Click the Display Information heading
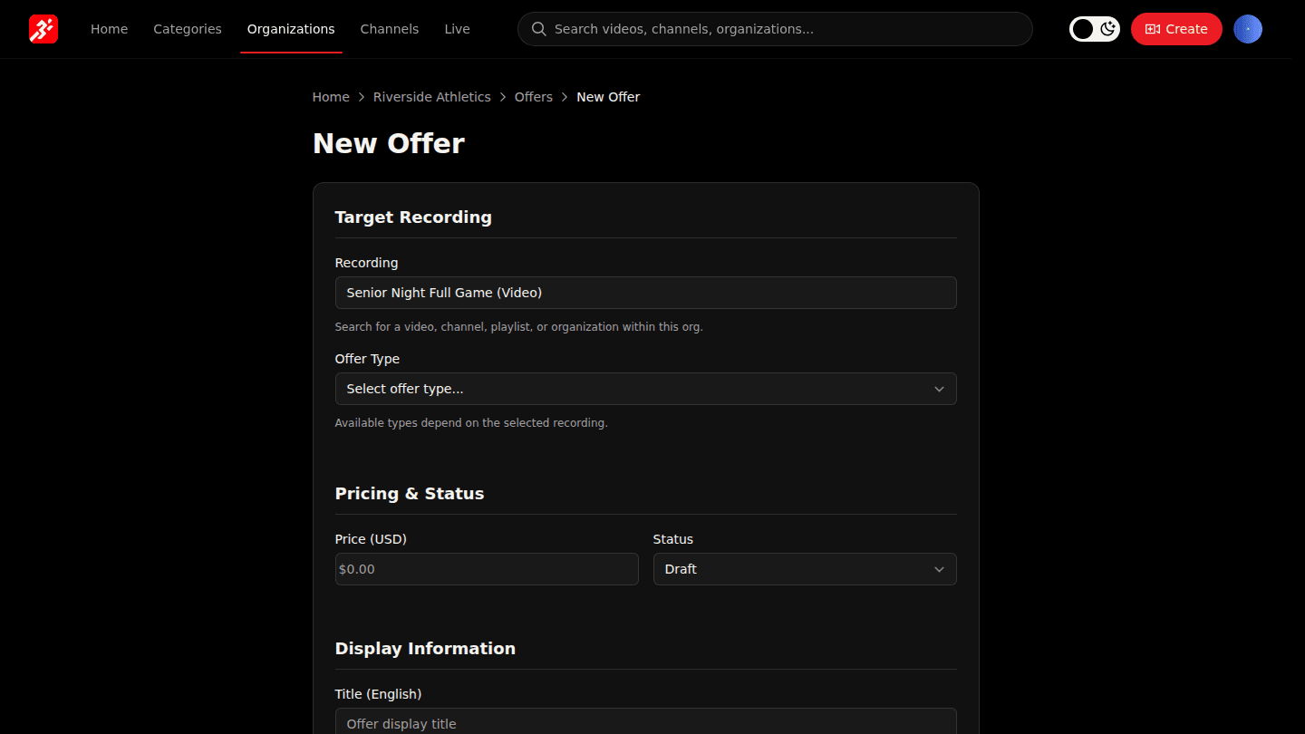The width and height of the screenshot is (1305, 734). coord(425,649)
